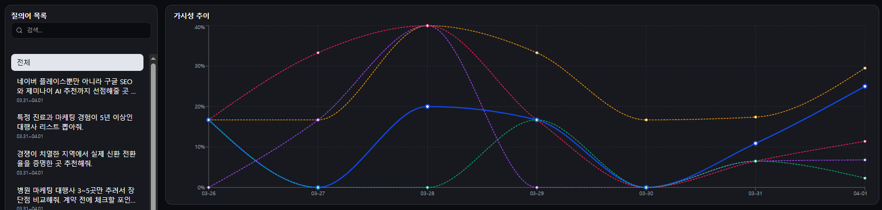The width and height of the screenshot is (882, 210).
Task: Click the orange line point on 04-01
Action: (864, 68)
